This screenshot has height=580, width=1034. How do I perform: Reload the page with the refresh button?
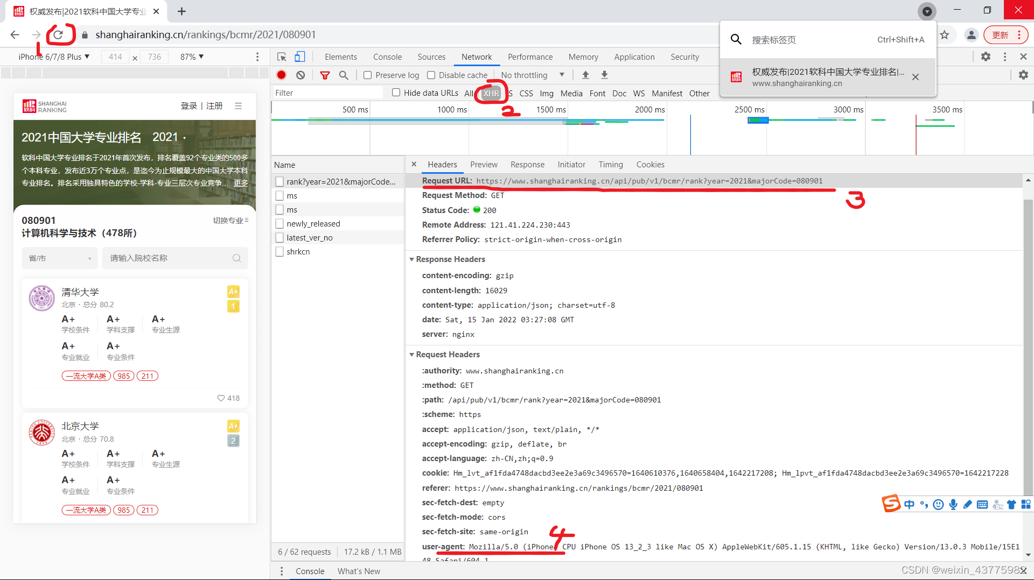(58, 35)
